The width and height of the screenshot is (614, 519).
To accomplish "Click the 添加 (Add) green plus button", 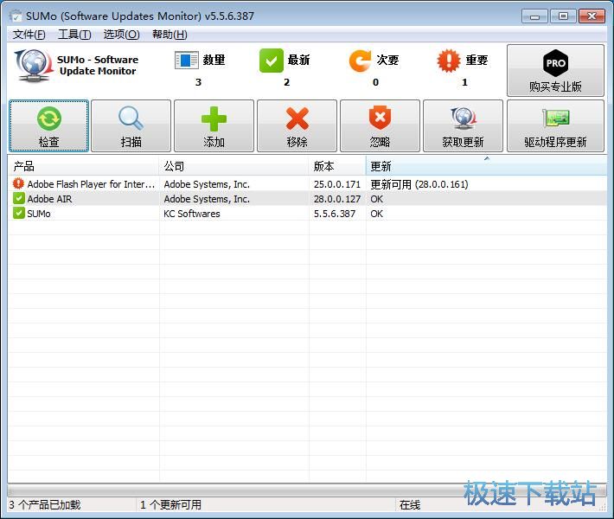I will click(x=214, y=125).
